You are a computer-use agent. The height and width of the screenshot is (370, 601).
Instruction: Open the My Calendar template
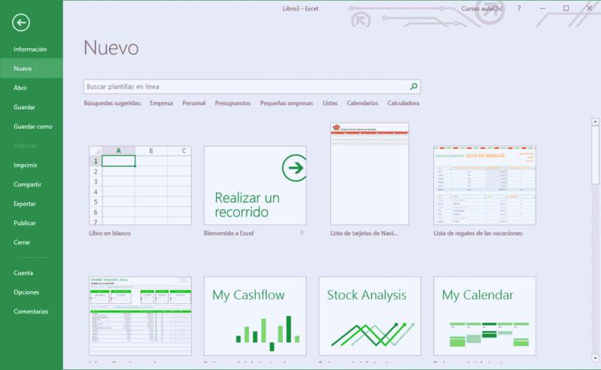pyautogui.click(x=484, y=315)
